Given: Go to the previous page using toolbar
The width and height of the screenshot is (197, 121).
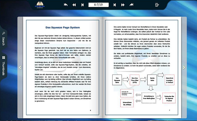Looking at the screenshot, I should click(x=82, y=5).
